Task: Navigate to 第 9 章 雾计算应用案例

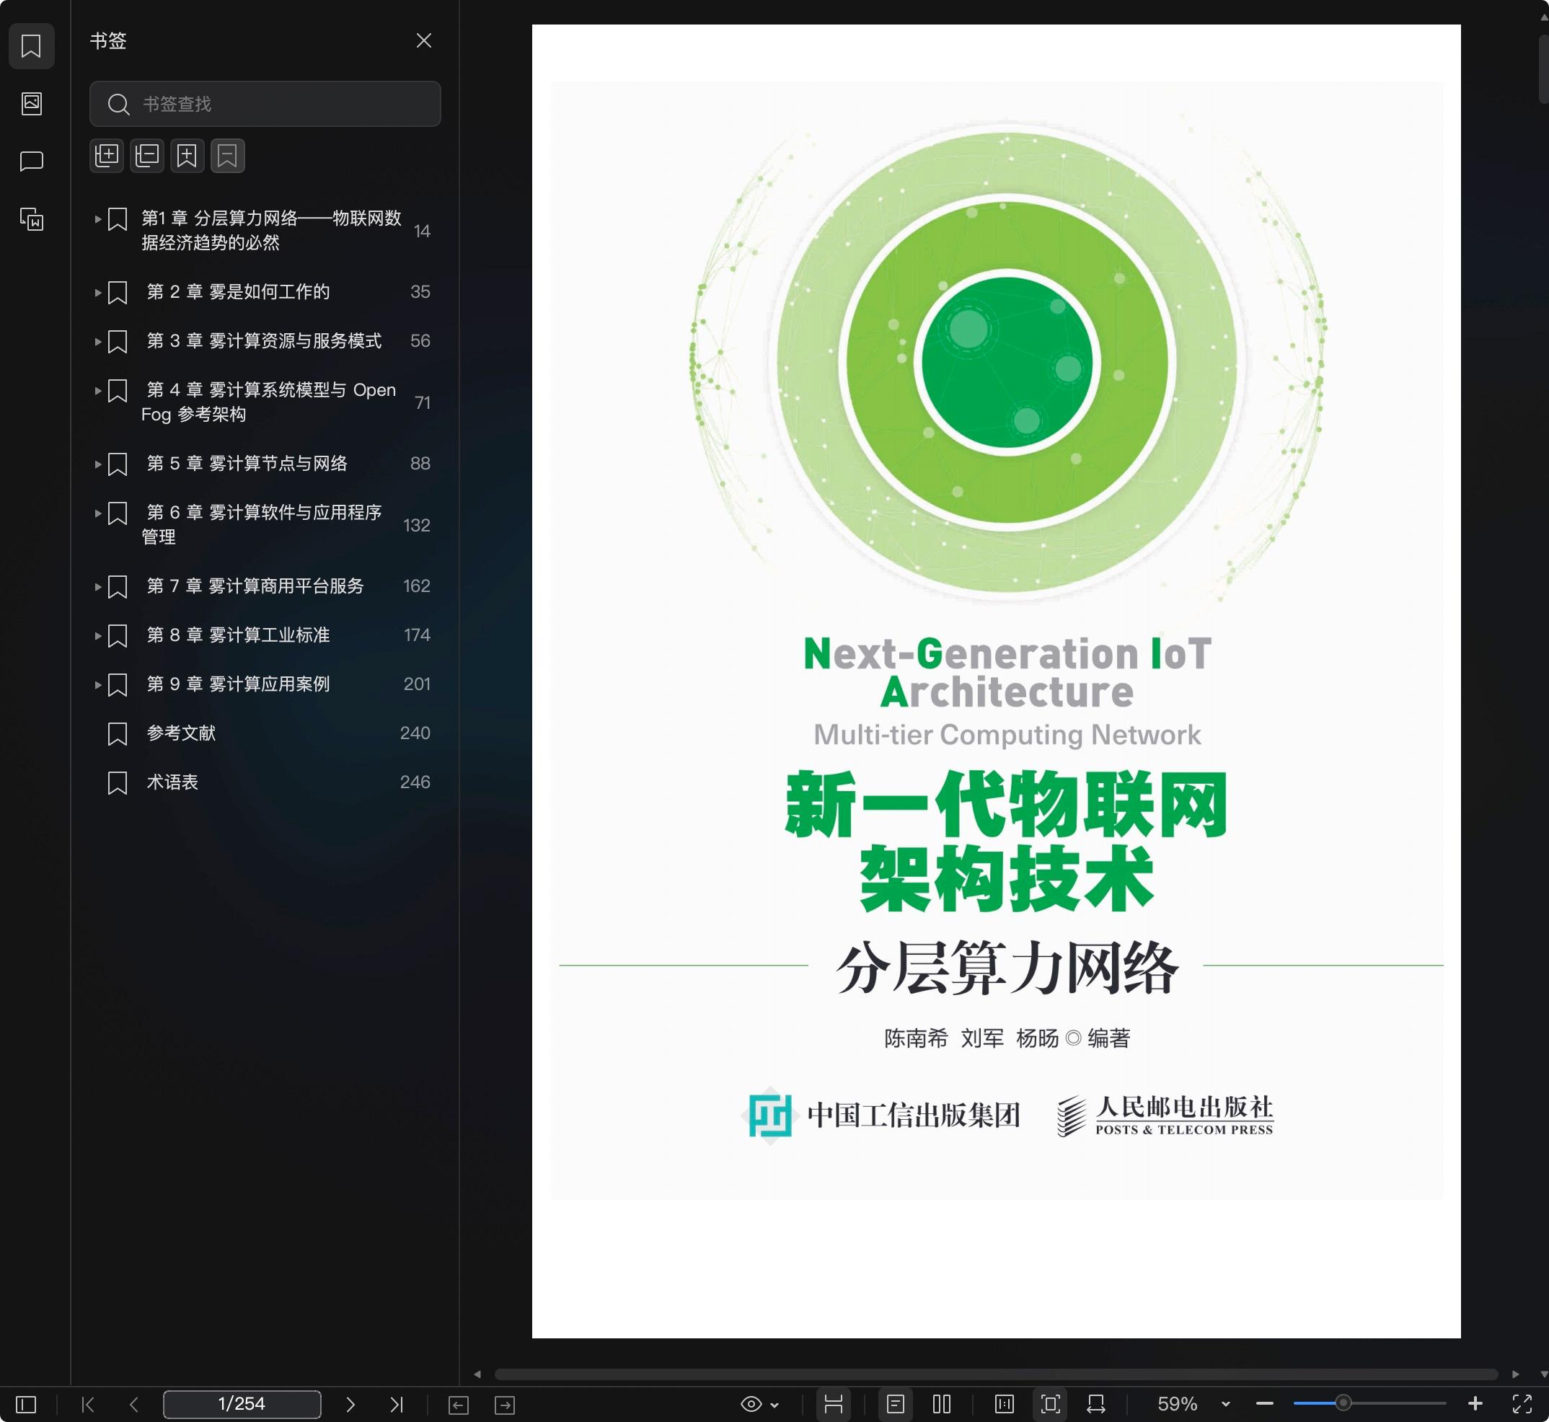Action: point(239,684)
